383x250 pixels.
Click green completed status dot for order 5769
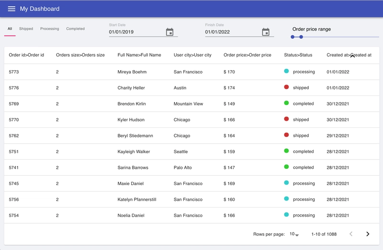[286, 103]
